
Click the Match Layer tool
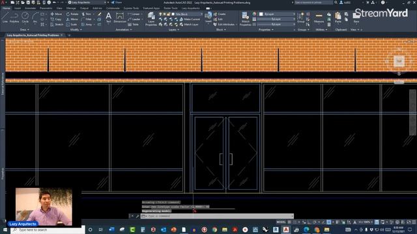[189, 25]
